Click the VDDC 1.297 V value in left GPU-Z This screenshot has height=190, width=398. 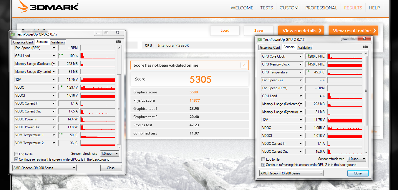tap(69, 88)
